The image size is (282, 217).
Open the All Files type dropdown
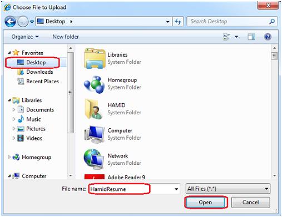coord(228,189)
